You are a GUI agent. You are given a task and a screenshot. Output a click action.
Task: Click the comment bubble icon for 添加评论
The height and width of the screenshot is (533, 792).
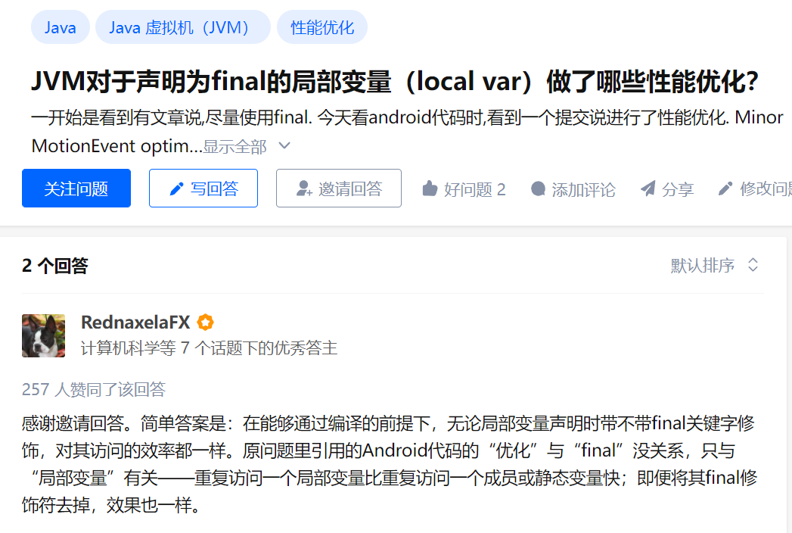[539, 189]
